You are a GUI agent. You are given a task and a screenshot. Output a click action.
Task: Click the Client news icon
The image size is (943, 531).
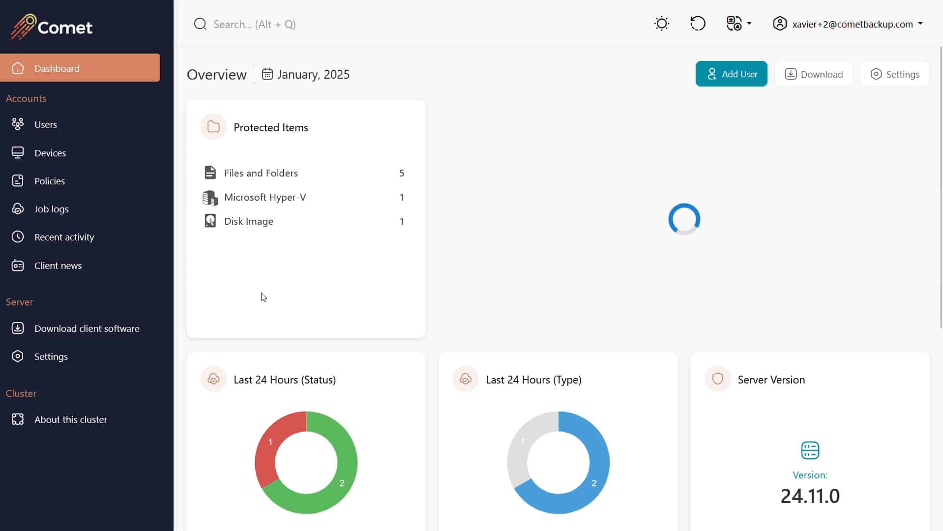[x=18, y=265]
